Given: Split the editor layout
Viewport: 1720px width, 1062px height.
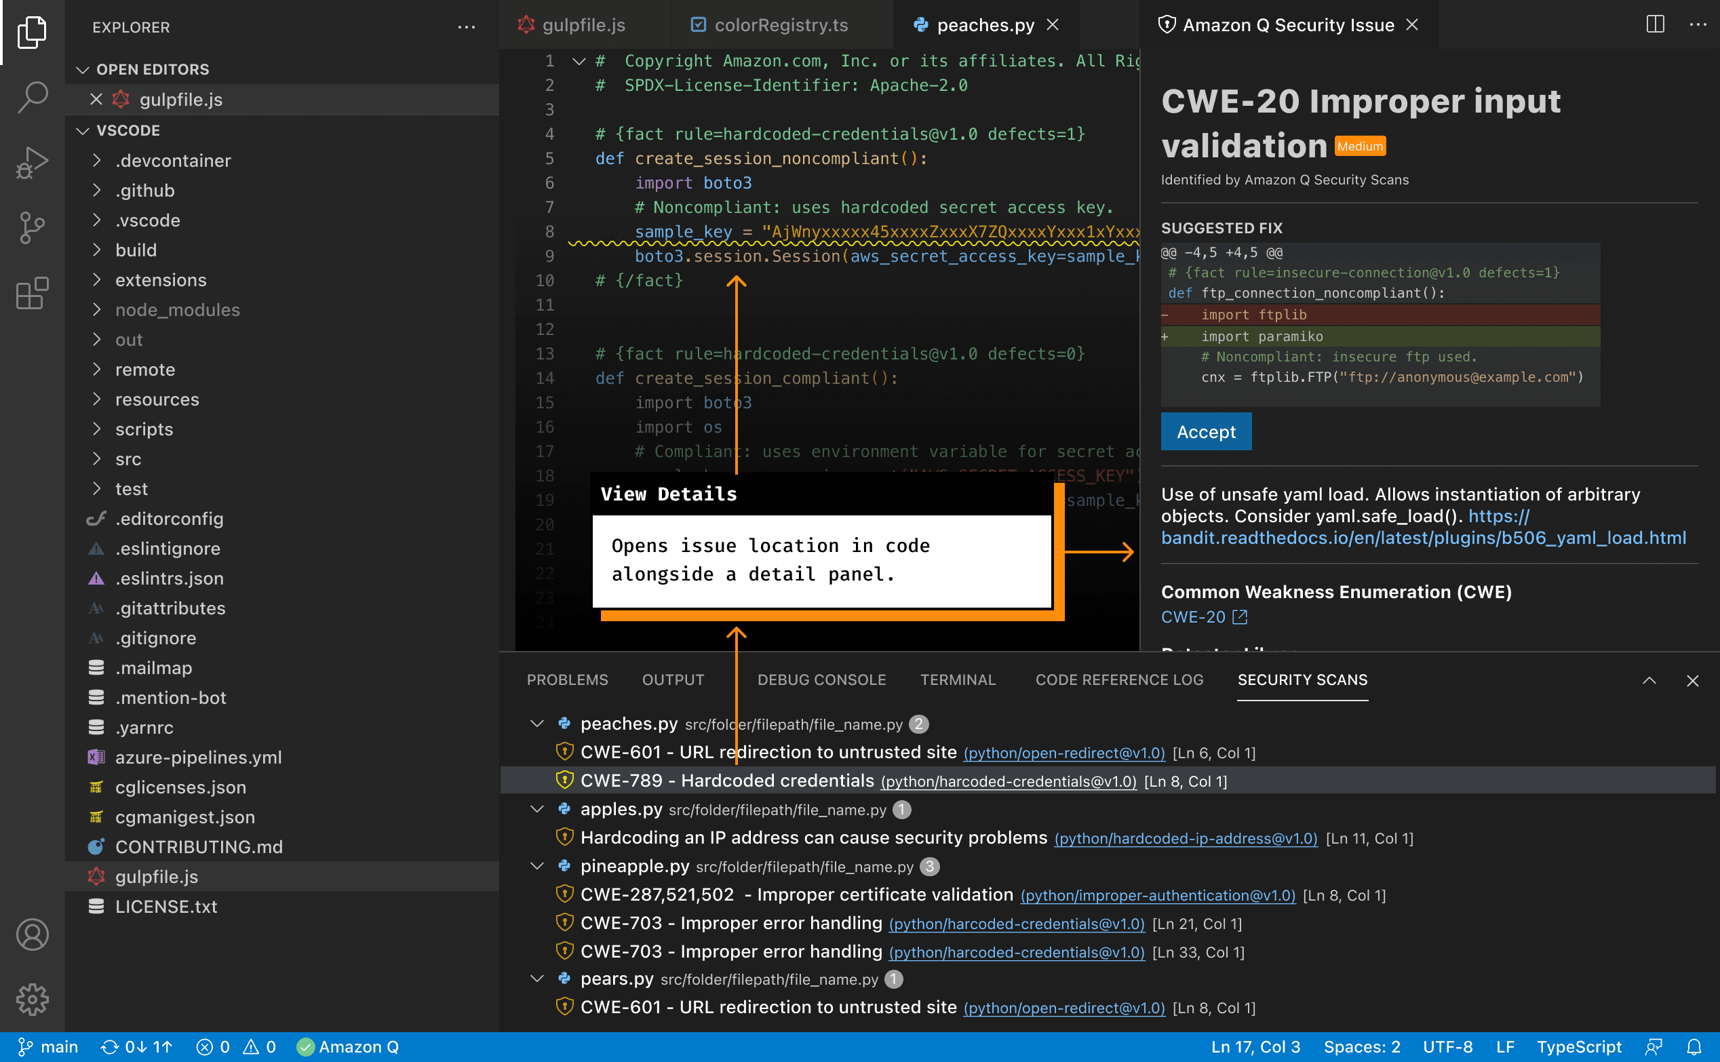Looking at the screenshot, I should (x=1656, y=24).
